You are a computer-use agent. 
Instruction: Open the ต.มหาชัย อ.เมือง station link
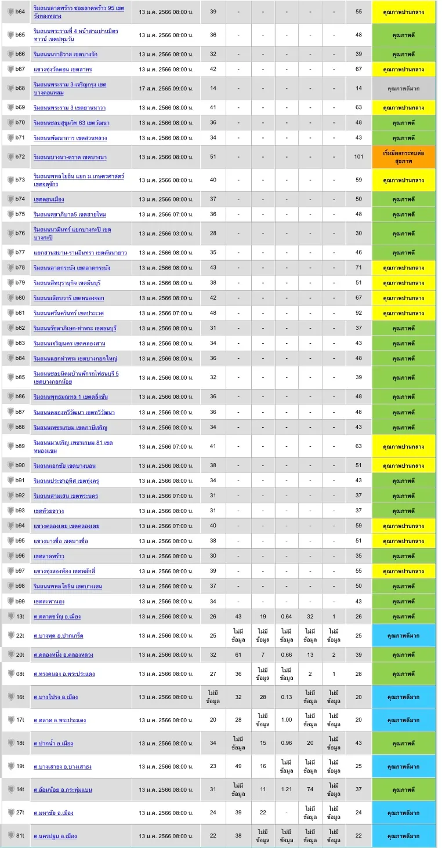[x=53, y=813]
